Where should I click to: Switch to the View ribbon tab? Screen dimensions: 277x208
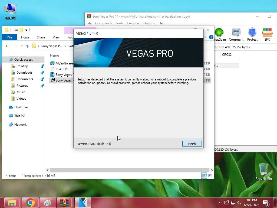tap(56, 37)
